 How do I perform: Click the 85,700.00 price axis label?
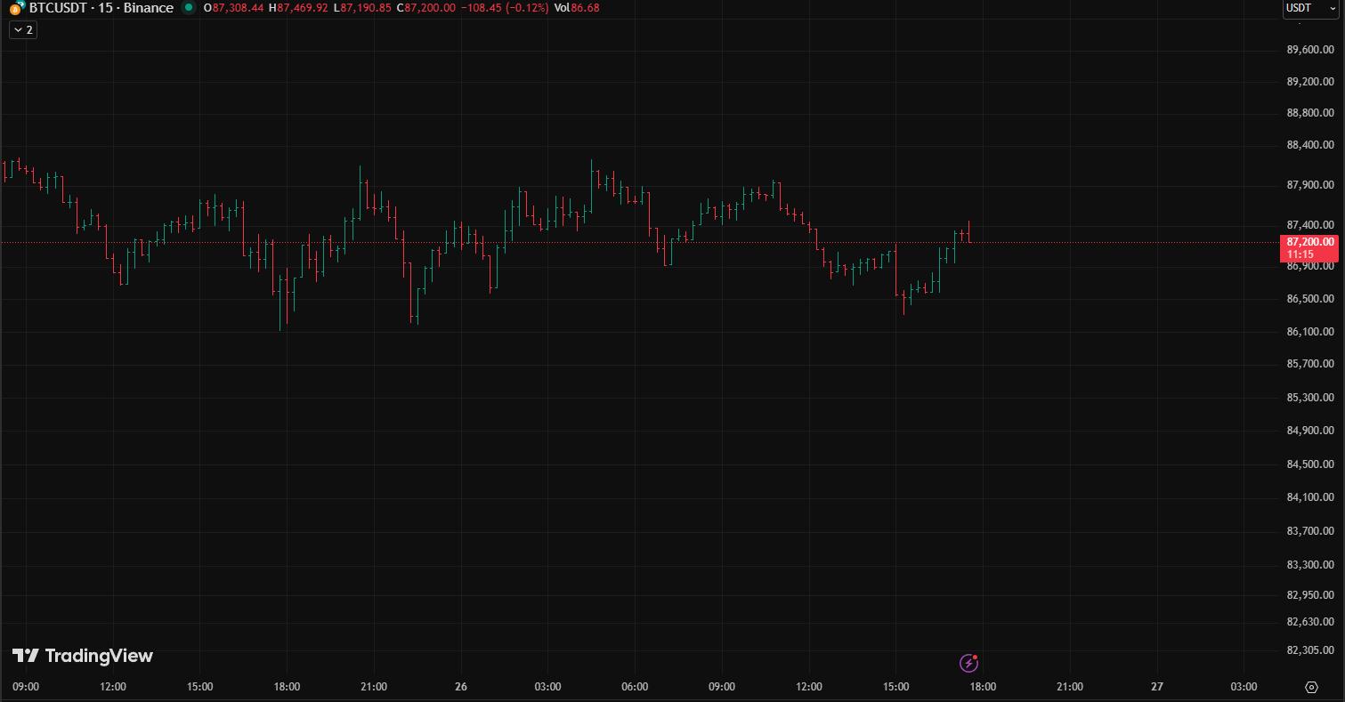coord(1310,364)
